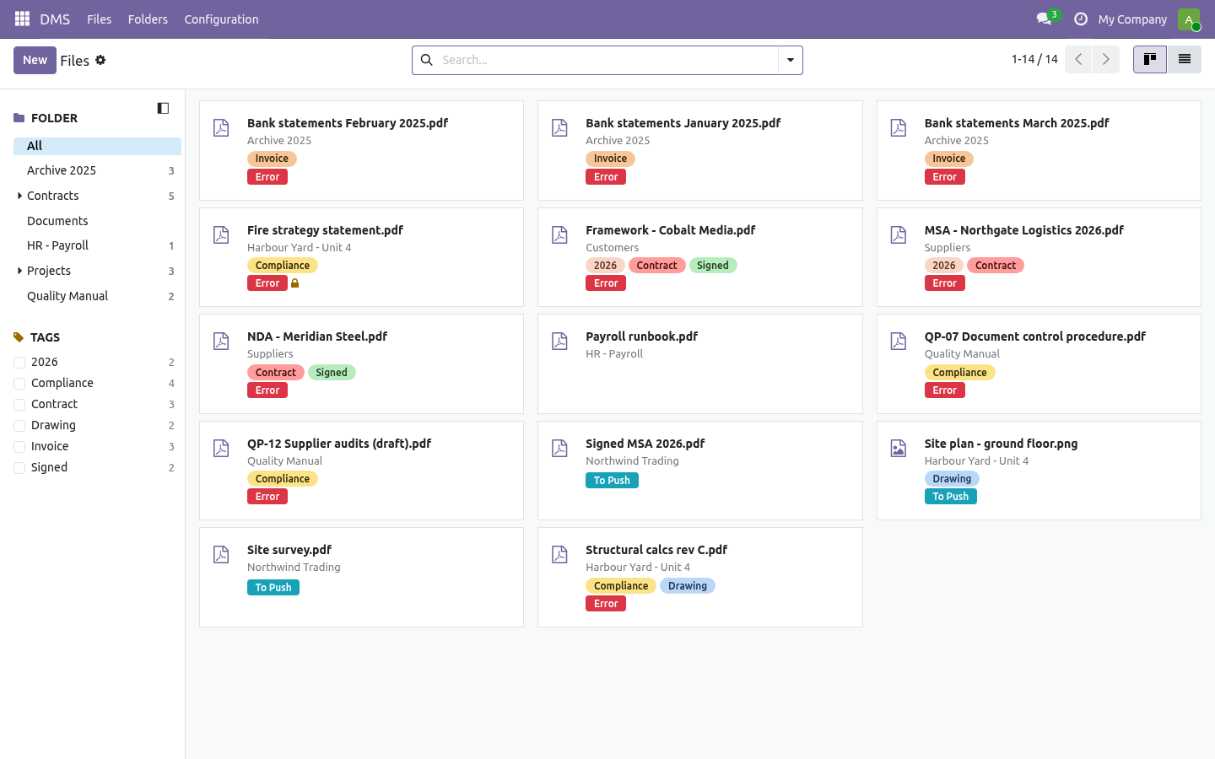Click file icon of Bank statements February 2025.pdf

point(221,127)
